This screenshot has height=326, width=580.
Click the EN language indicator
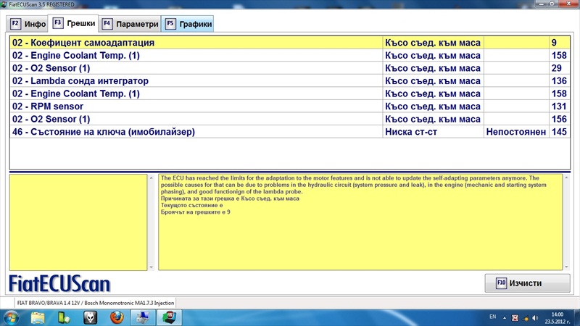493,317
